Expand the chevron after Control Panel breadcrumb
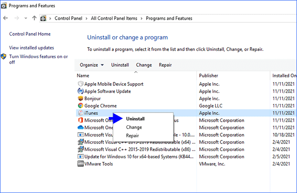Viewport: 297px width, 193px height. (86, 18)
